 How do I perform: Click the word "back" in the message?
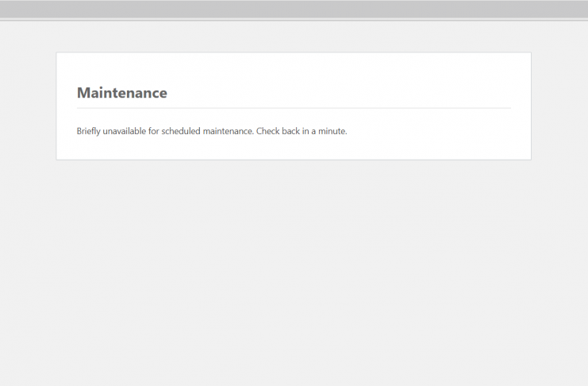290,131
